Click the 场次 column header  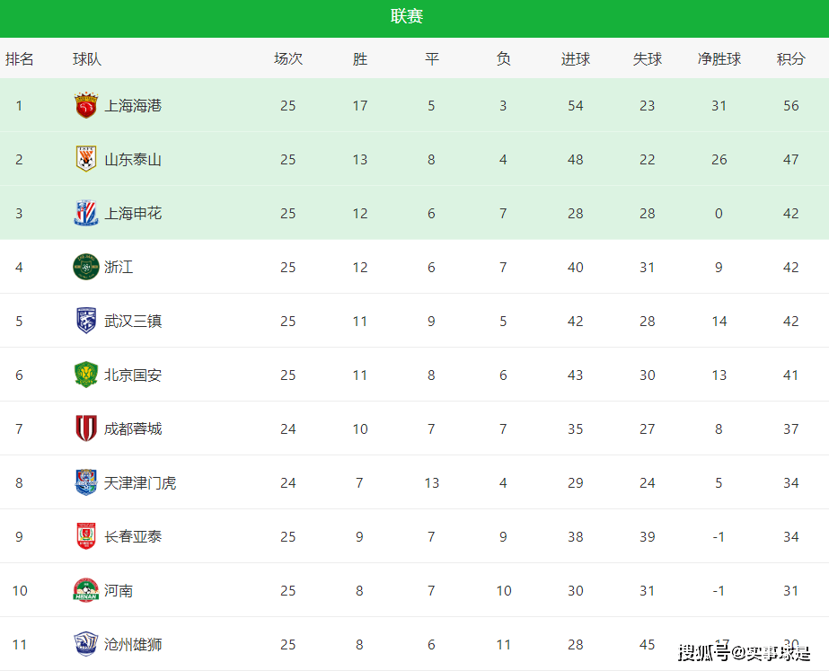click(x=288, y=58)
